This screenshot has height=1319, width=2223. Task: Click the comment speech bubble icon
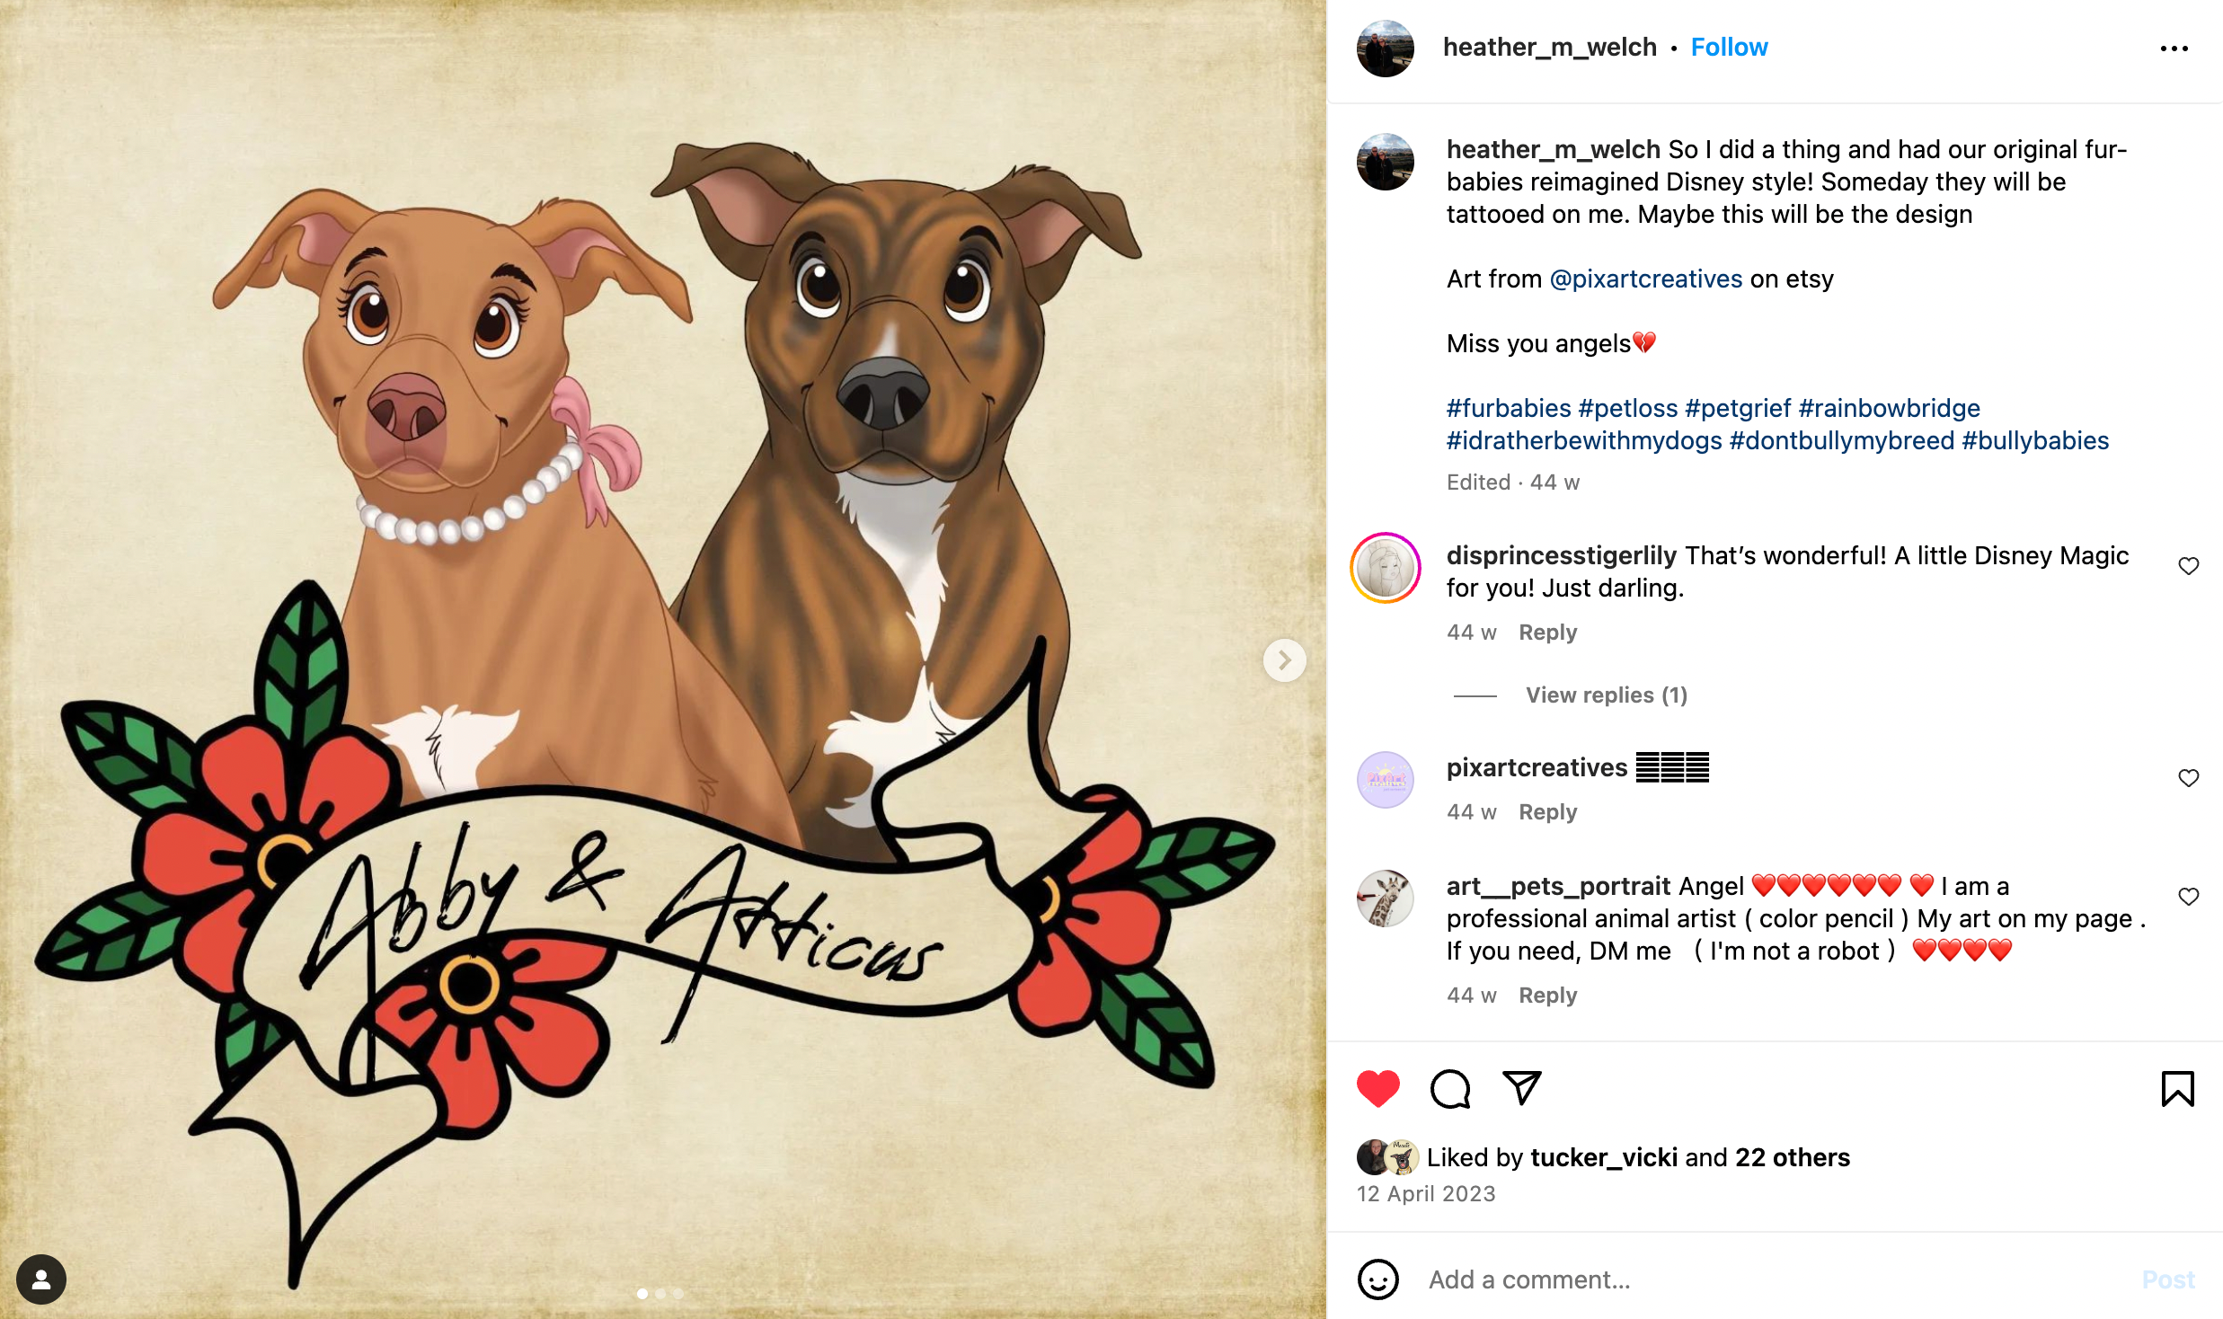(1449, 1089)
